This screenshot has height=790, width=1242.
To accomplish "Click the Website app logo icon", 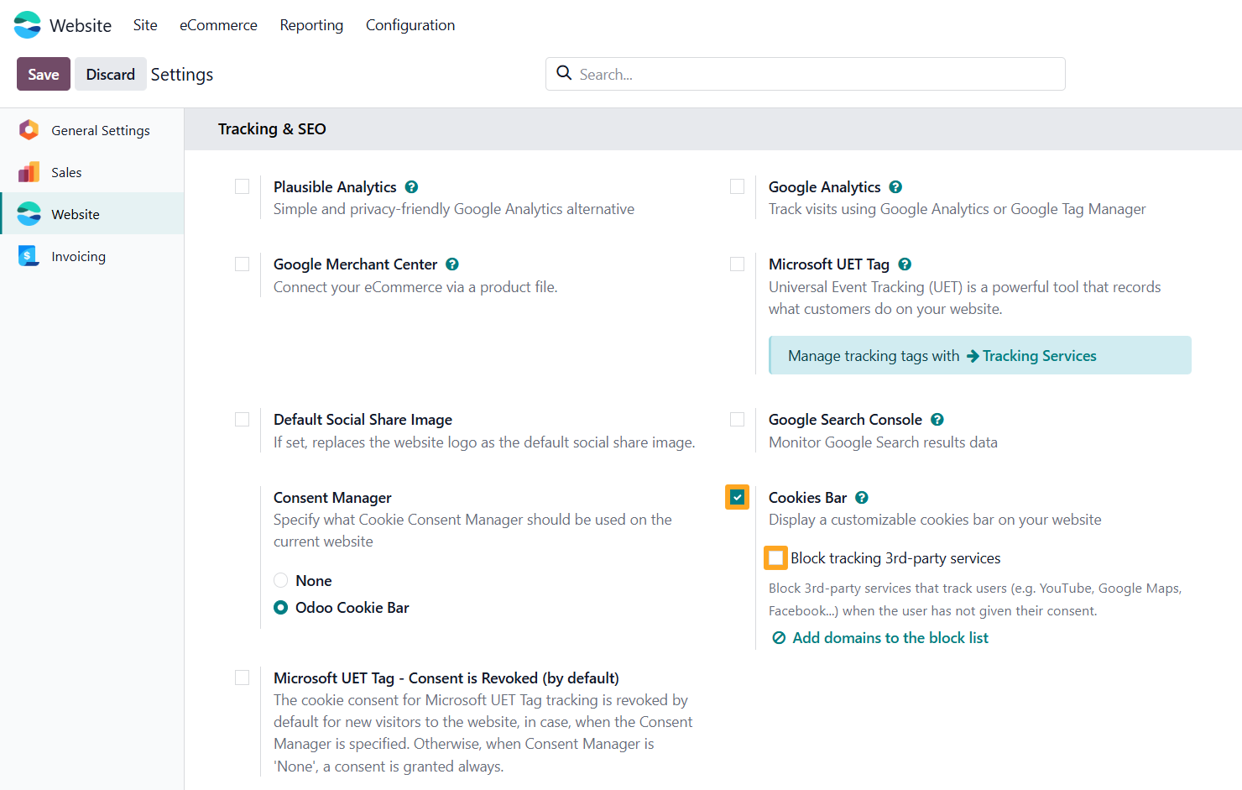I will 28,25.
